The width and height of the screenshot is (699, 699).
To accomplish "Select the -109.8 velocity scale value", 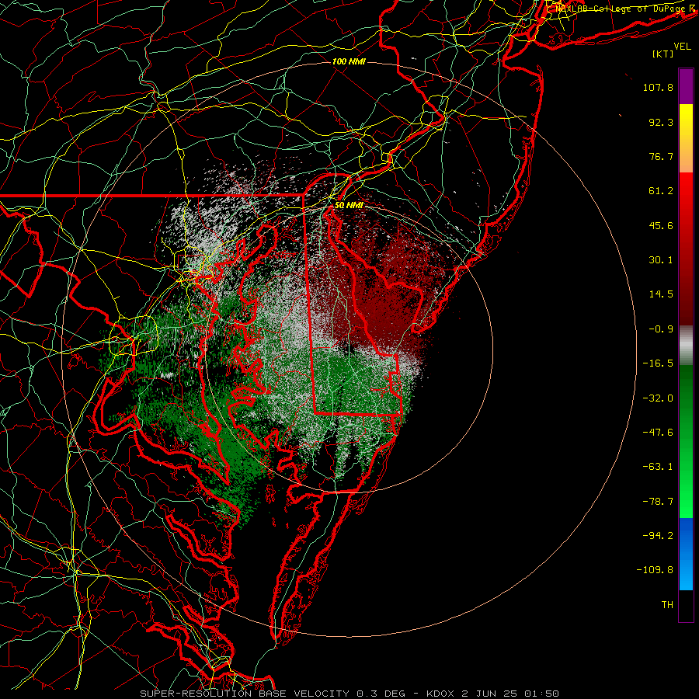I will click(655, 570).
